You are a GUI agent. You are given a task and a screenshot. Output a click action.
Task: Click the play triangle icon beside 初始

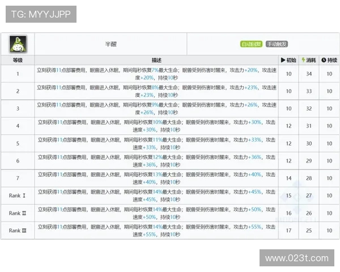pyautogui.click(x=283, y=60)
